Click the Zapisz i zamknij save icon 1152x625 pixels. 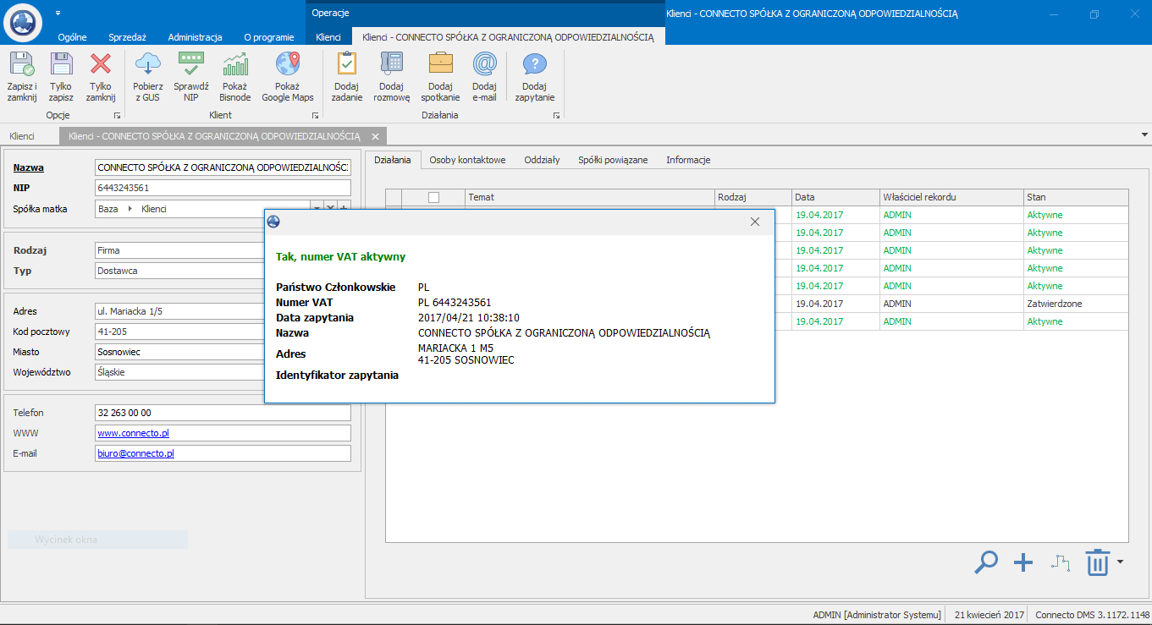[22, 65]
